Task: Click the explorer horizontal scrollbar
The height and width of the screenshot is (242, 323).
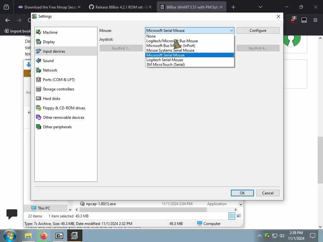Action: point(143,210)
